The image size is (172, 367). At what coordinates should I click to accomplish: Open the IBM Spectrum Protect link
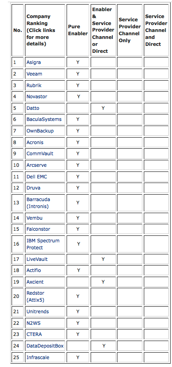coord(43,244)
